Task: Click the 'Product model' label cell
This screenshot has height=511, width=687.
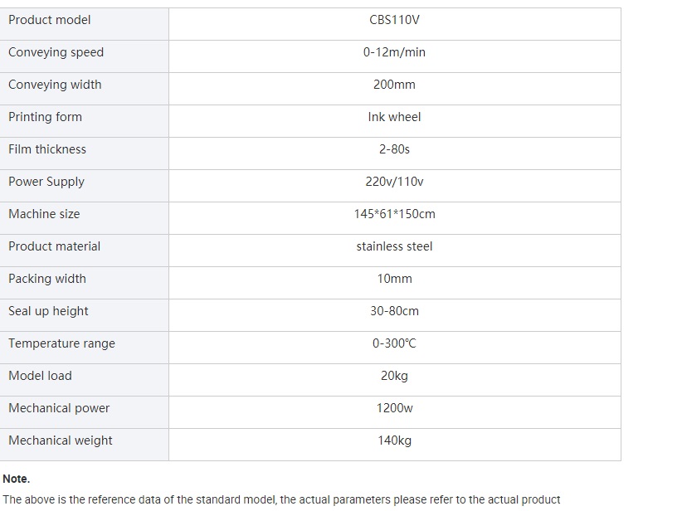Action: tap(50, 20)
